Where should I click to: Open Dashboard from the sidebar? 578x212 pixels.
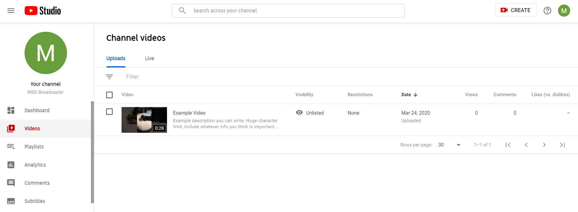coord(45,110)
